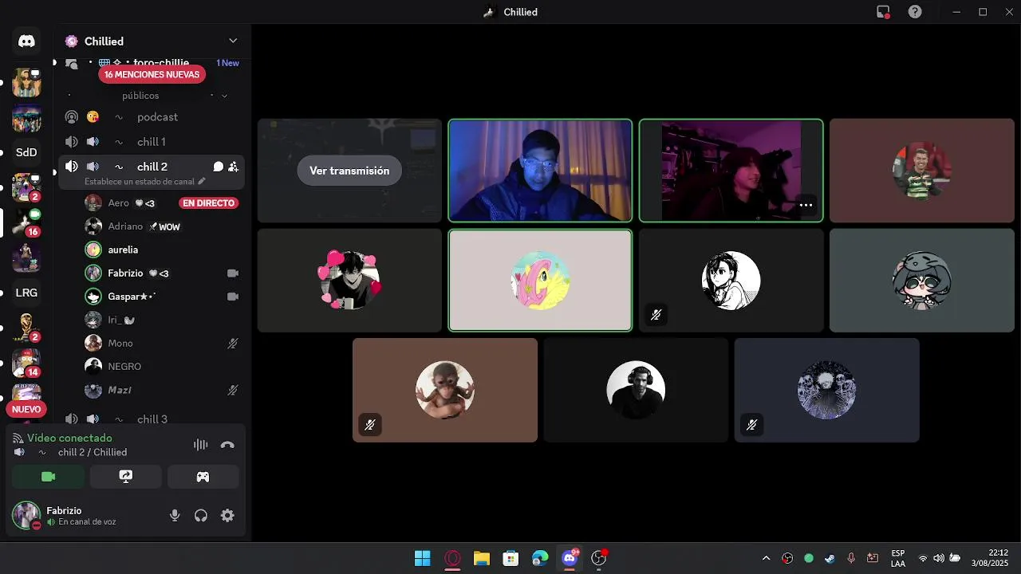
Task: Select the hearts anime avatar tile
Action: point(349,281)
